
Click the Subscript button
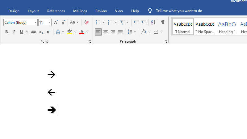[x=41, y=32]
